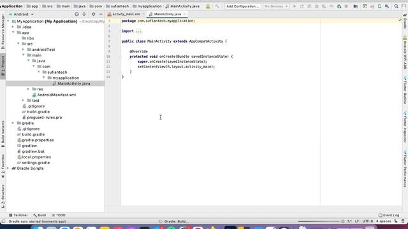Open the AVD Manager device icon

coord(380,6)
